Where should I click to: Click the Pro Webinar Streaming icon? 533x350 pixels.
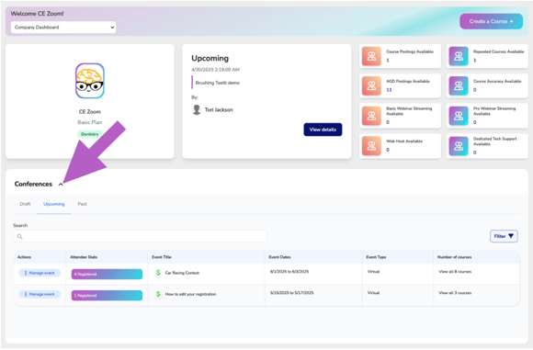point(459,116)
